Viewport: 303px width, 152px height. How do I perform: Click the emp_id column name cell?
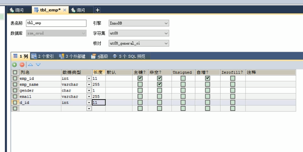(40, 78)
